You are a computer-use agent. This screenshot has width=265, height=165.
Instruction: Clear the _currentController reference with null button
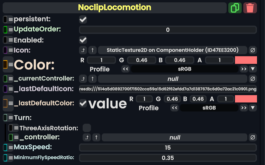pyautogui.click(x=253, y=79)
